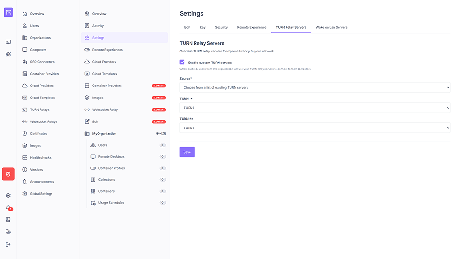Open the Wake on Lan Servers tab
Screen dimensions: 460x259
331,27
